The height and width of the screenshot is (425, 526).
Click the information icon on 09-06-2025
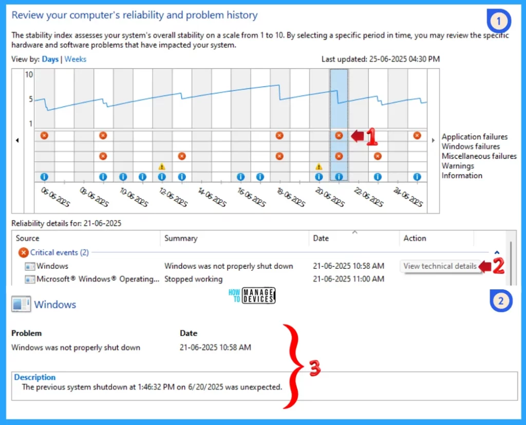[x=103, y=177]
